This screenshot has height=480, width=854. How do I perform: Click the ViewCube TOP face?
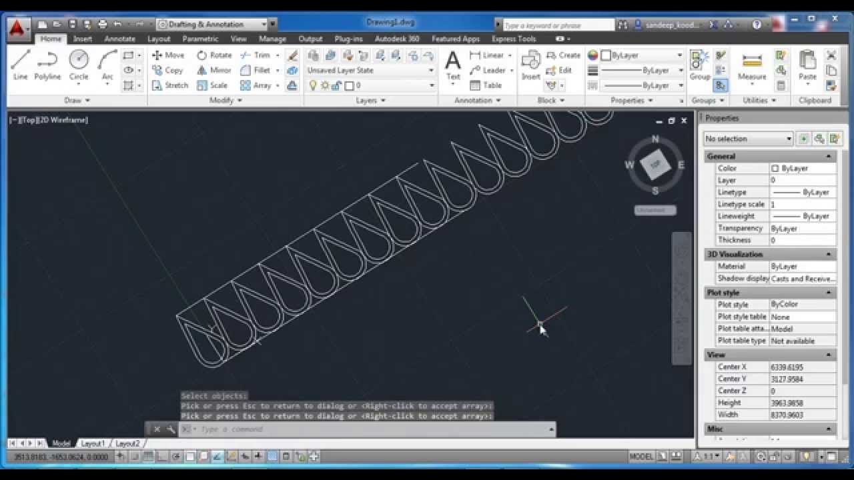click(655, 164)
